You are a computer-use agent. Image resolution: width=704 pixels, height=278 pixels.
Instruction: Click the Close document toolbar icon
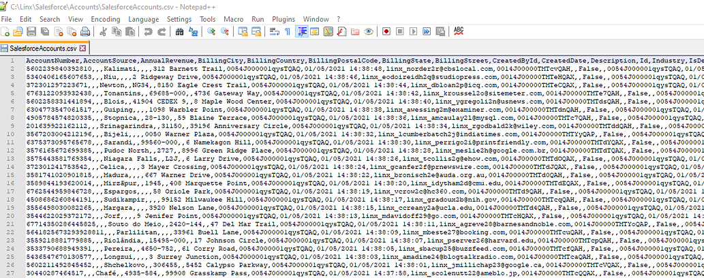[59, 31]
